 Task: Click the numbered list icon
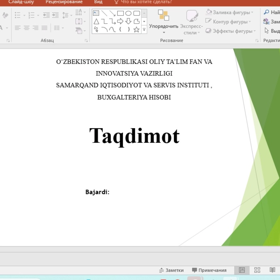(32, 15)
